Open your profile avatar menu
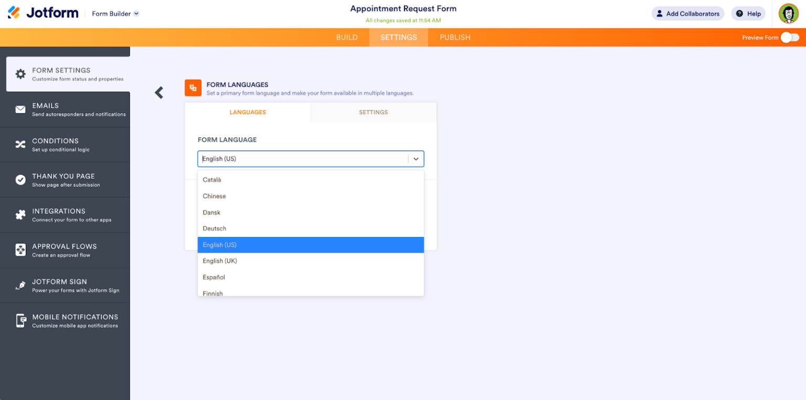 (788, 14)
